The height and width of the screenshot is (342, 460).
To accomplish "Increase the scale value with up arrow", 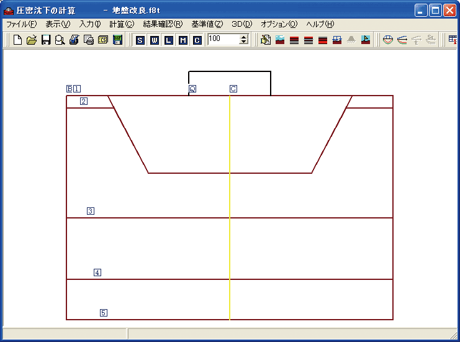I will pyautogui.click(x=243, y=37).
